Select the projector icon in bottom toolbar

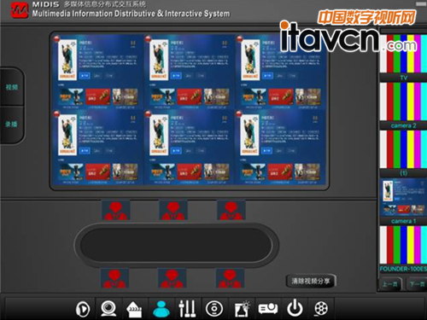[x=268, y=309]
